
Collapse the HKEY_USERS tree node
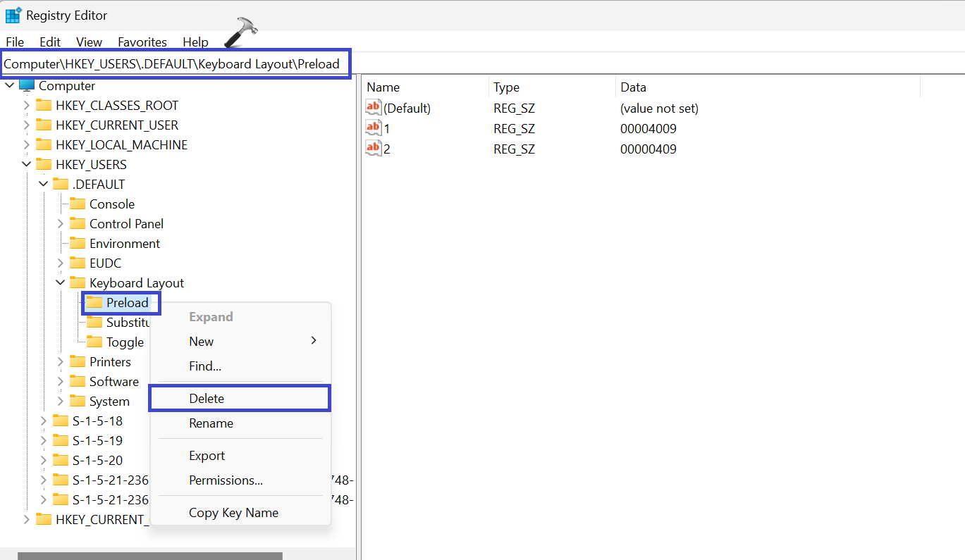[27, 165]
